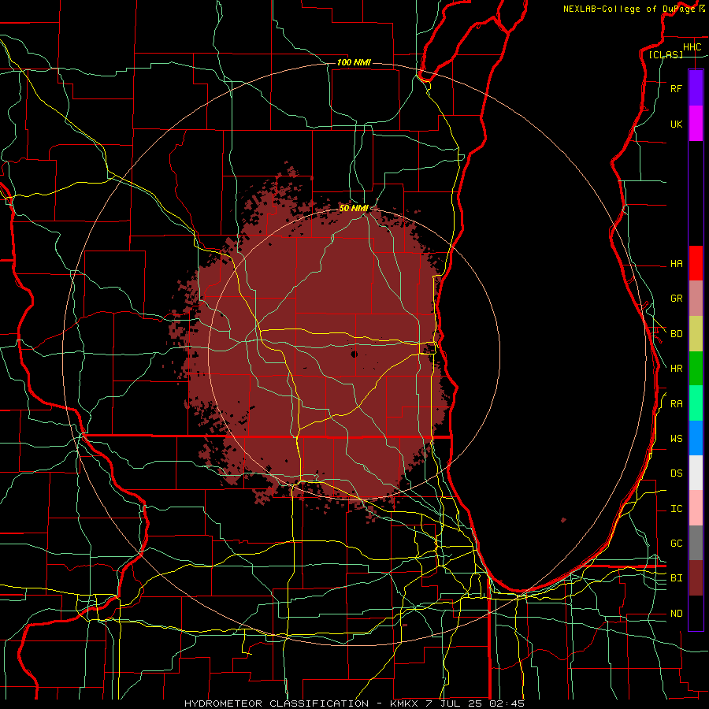Click the small brown echo over the lake
709x709 pixels.
pyautogui.click(x=563, y=520)
